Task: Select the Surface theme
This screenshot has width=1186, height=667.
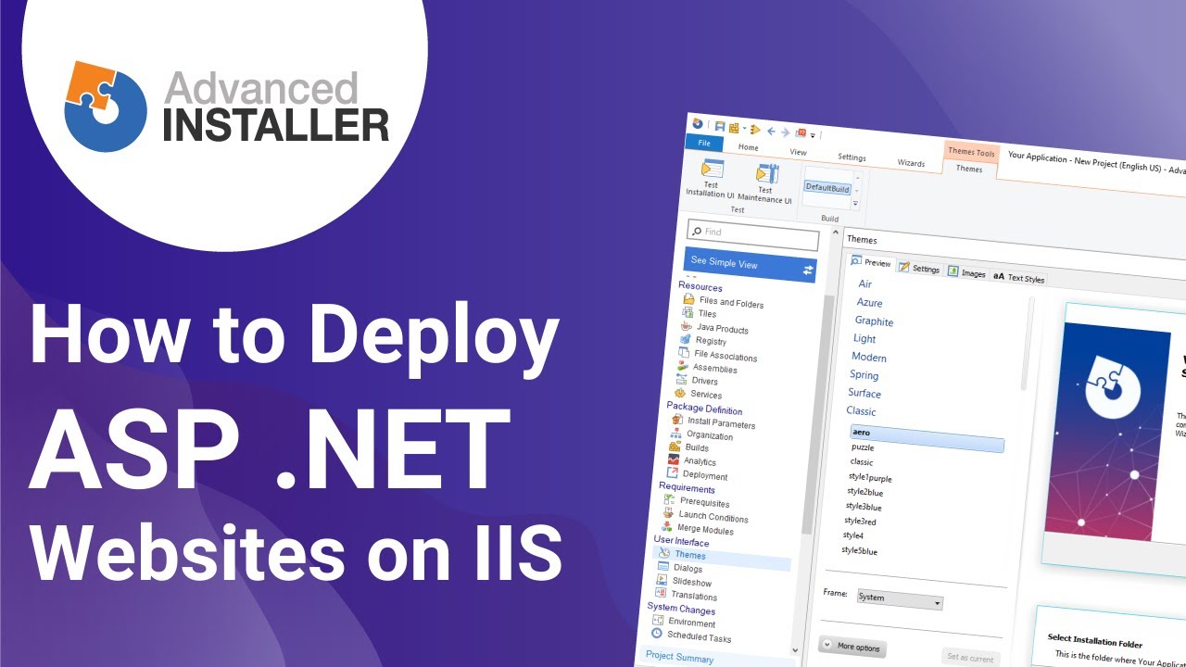Action: coord(864,393)
